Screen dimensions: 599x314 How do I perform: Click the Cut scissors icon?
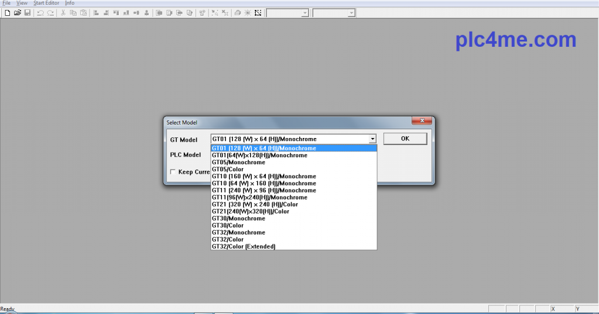coord(63,13)
